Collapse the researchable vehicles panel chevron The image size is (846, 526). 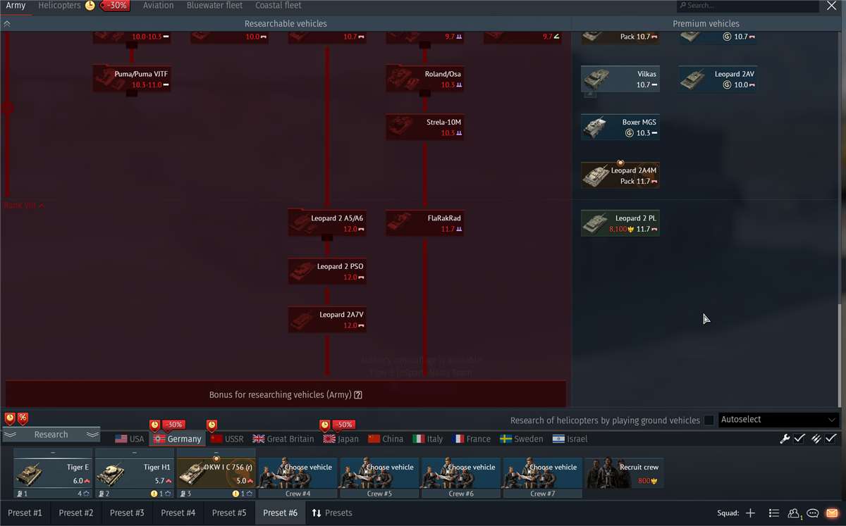7,23
